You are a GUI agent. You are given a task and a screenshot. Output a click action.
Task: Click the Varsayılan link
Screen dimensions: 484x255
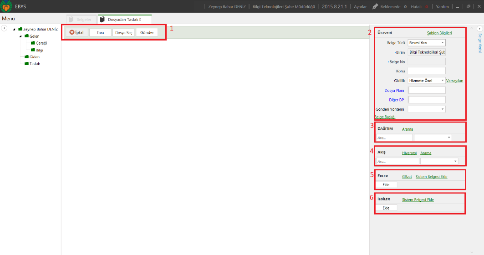click(x=455, y=81)
